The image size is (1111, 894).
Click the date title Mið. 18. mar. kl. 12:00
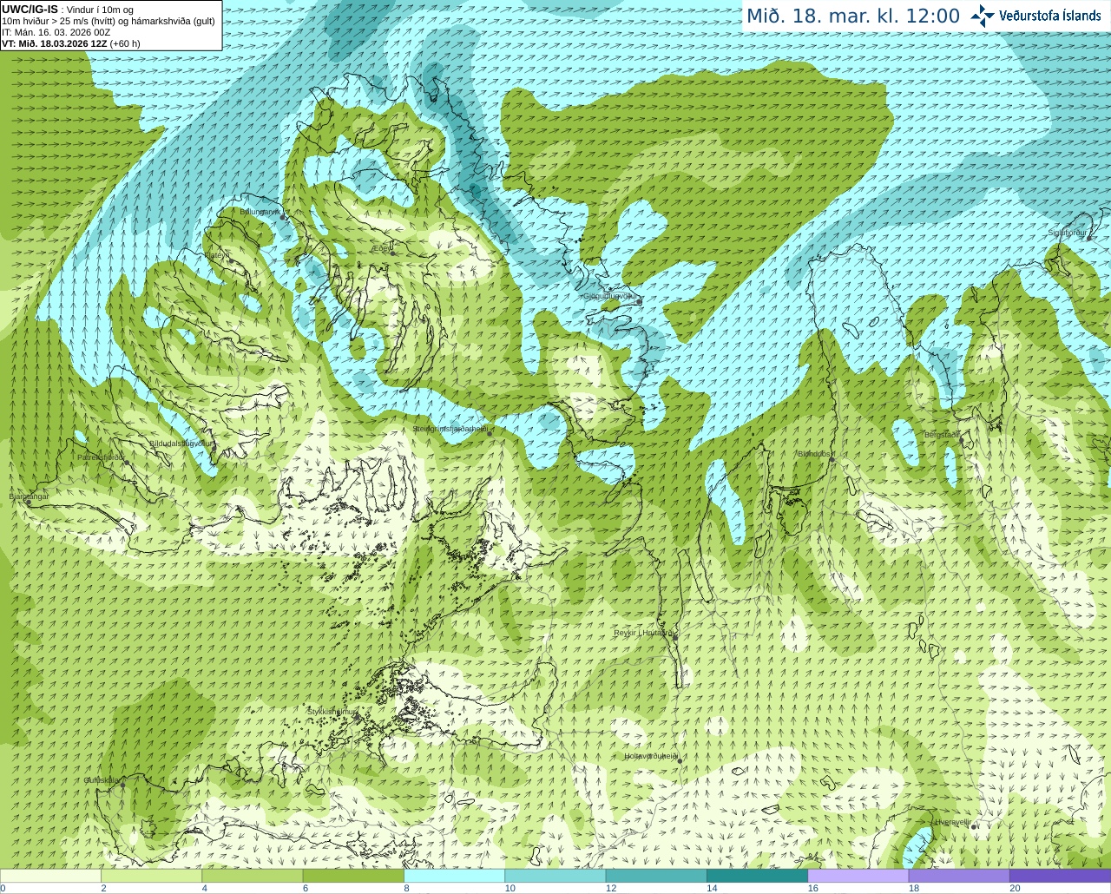(x=853, y=16)
